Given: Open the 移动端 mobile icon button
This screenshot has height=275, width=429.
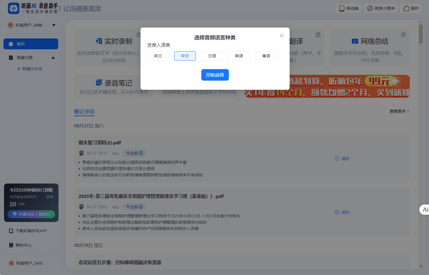Looking at the screenshot, I should (x=342, y=8).
